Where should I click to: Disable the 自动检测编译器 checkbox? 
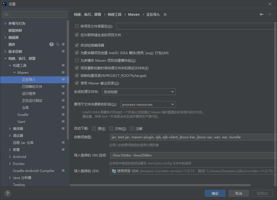coord(77,45)
